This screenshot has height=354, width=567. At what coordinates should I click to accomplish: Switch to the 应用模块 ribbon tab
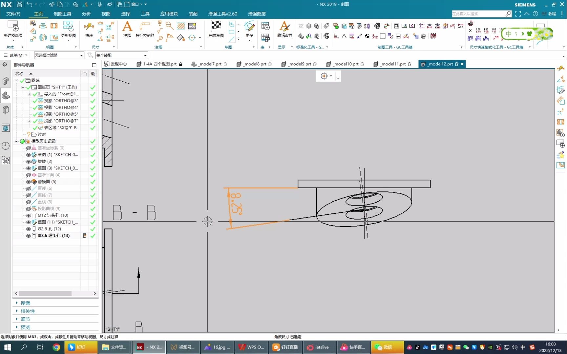click(x=169, y=14)
